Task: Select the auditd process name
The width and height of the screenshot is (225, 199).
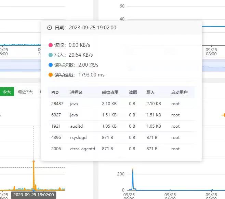Action: click(76, 126)
